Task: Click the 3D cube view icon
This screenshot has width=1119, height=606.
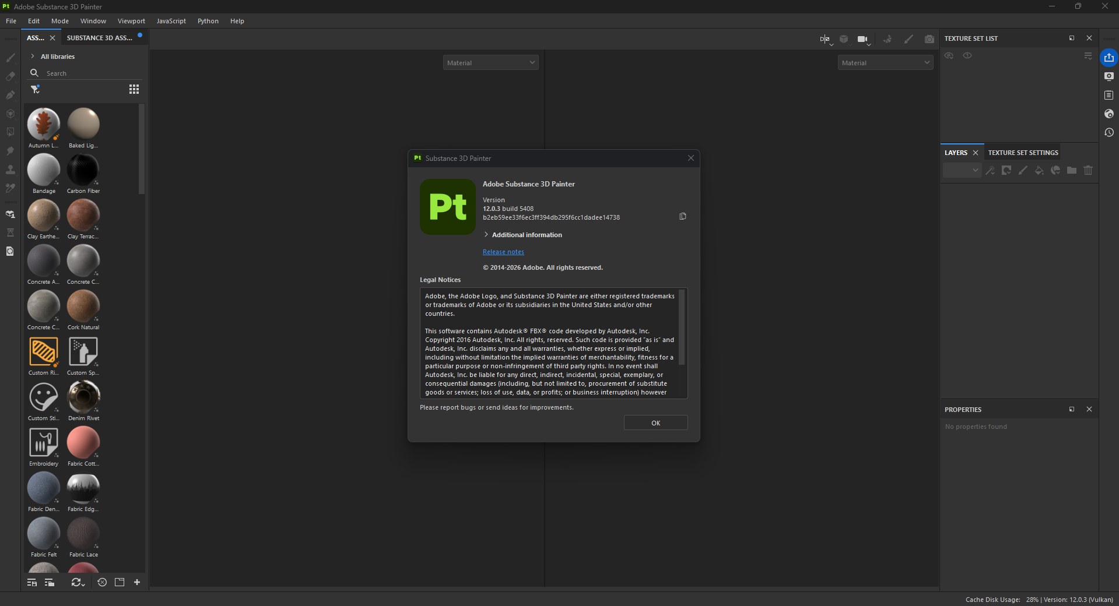Action: click(844, 39)
